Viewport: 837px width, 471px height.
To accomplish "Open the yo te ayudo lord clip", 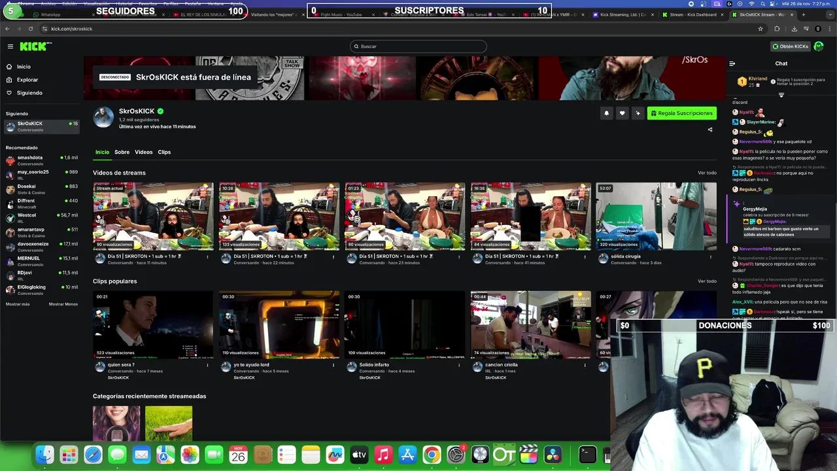I will 279,324.
